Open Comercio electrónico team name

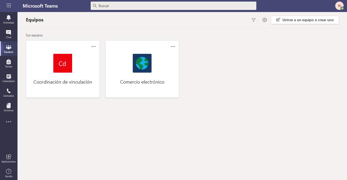click(142, 82)
